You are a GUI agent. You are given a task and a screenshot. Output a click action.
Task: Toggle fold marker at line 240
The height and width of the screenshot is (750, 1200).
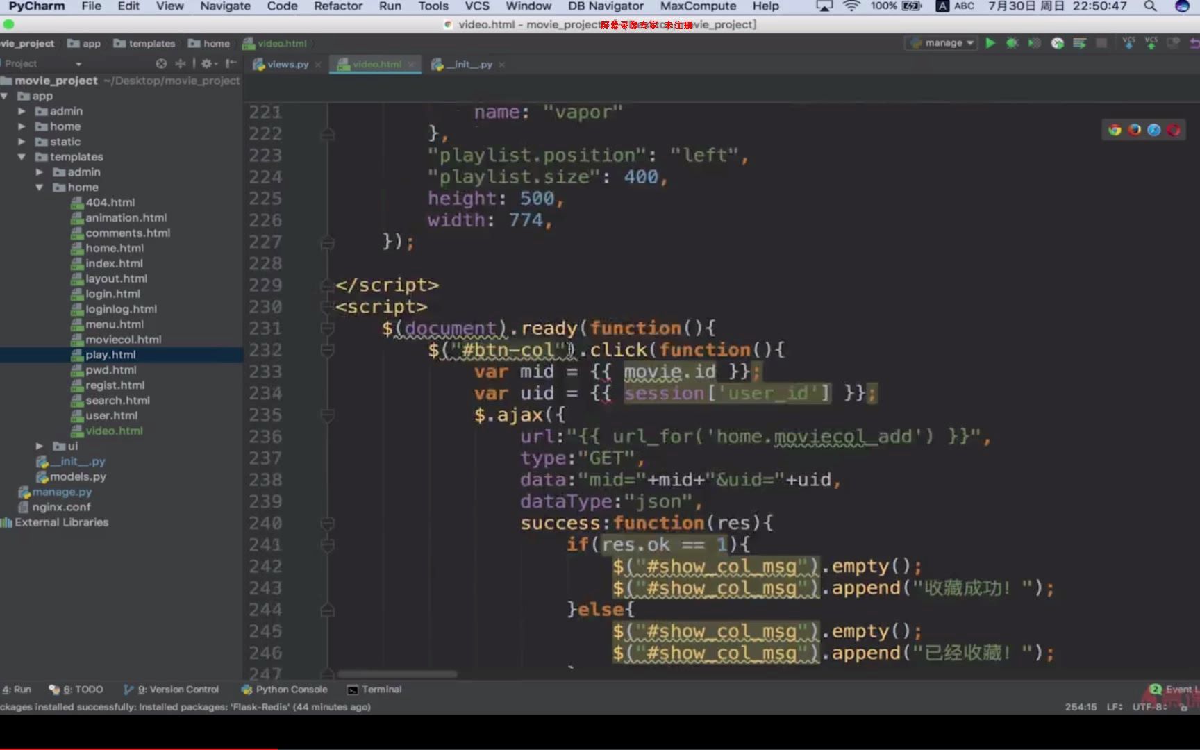pyautogui.click(x=328, y=524)
